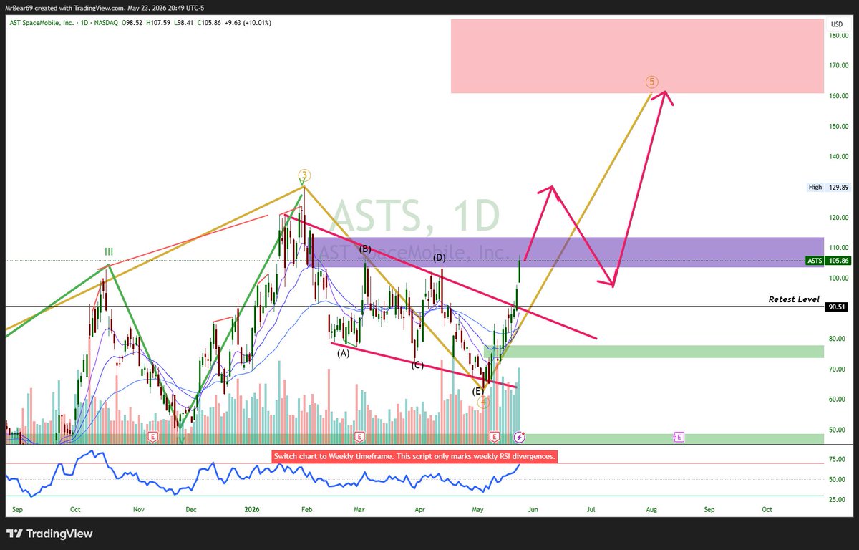Click the High 129.89 price label
The height and width of the screenshot is (550, 859).
[829, 187]
